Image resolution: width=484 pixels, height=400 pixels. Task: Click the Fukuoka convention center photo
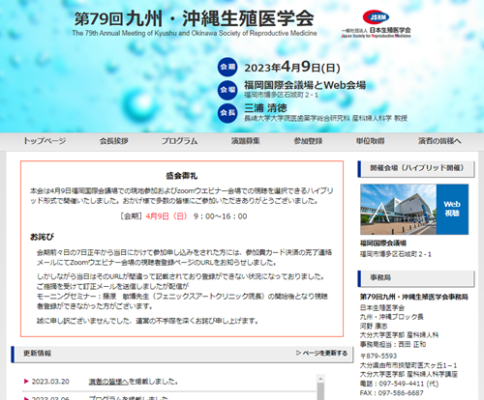tap(398, 209)
